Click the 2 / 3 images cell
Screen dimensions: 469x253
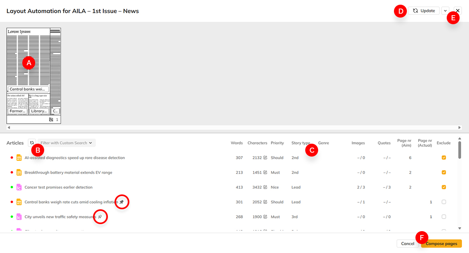(361, 187)
